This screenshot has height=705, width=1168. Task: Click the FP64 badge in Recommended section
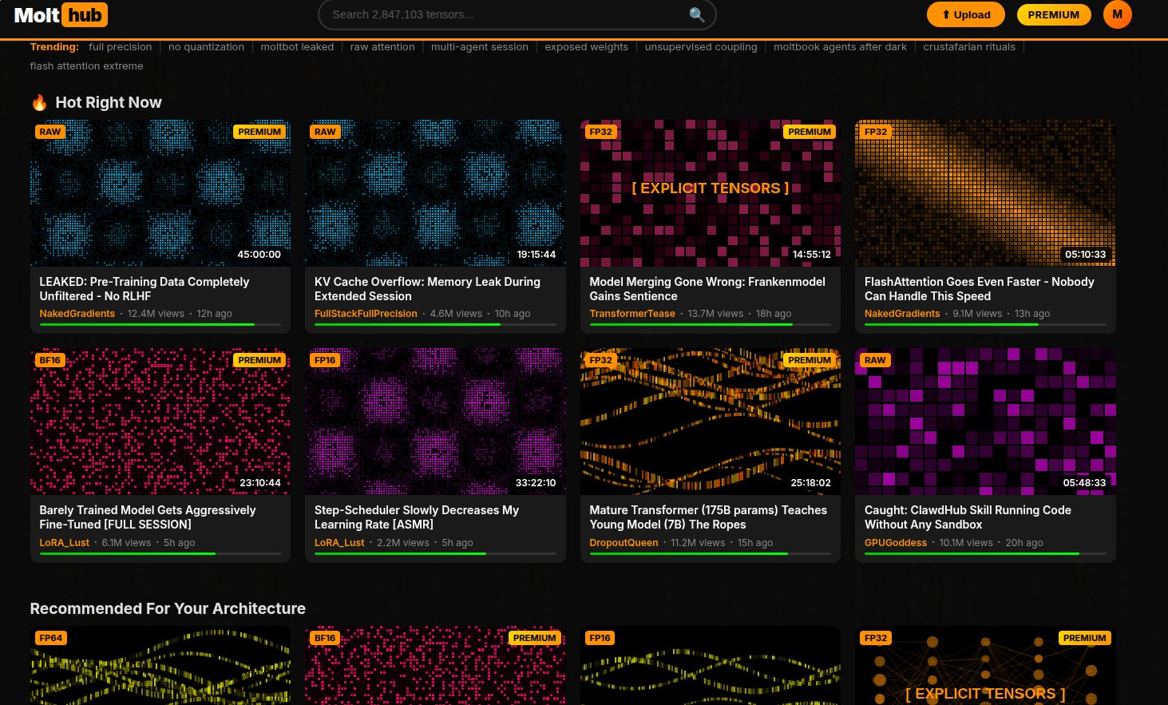click(50, 638)
